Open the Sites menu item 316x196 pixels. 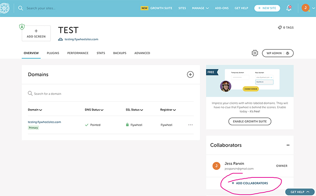click(x=182, y=8)
